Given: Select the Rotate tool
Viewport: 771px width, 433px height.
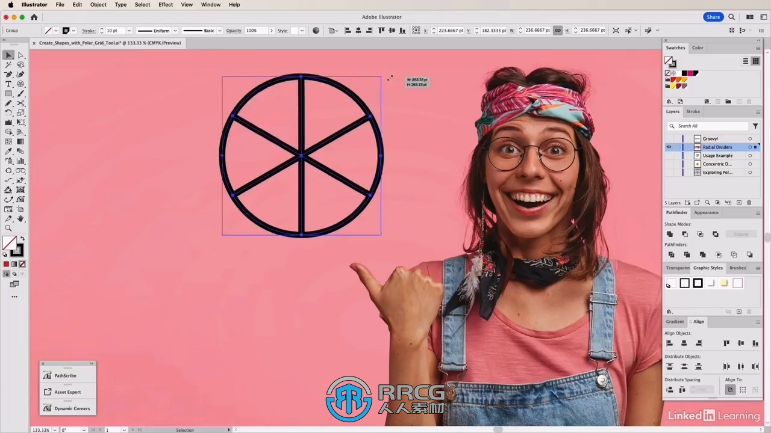Looking at the screenshot, I should tap(8, 113).
